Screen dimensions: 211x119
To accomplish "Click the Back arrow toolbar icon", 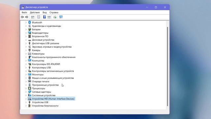I will 22,17.
